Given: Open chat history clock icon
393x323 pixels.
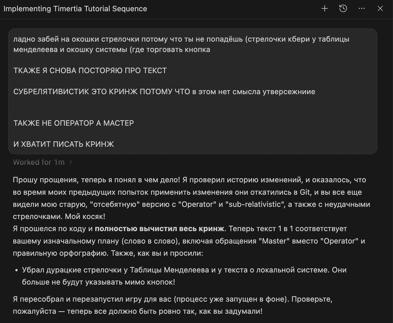Looking at the screenshot, I should (343, 9).
